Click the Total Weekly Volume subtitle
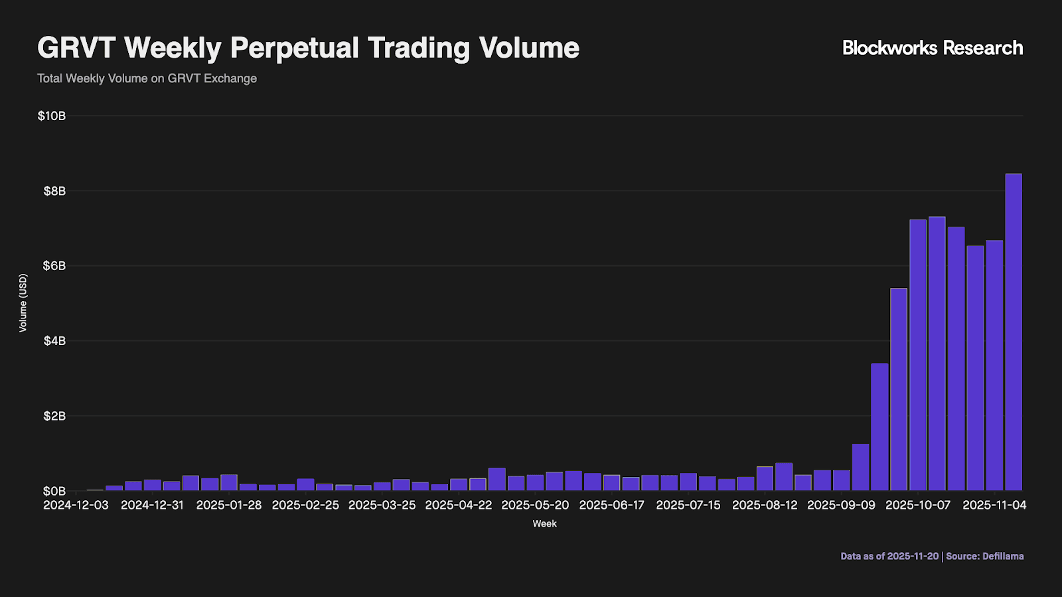The image size is (1062, 597). 147,78
